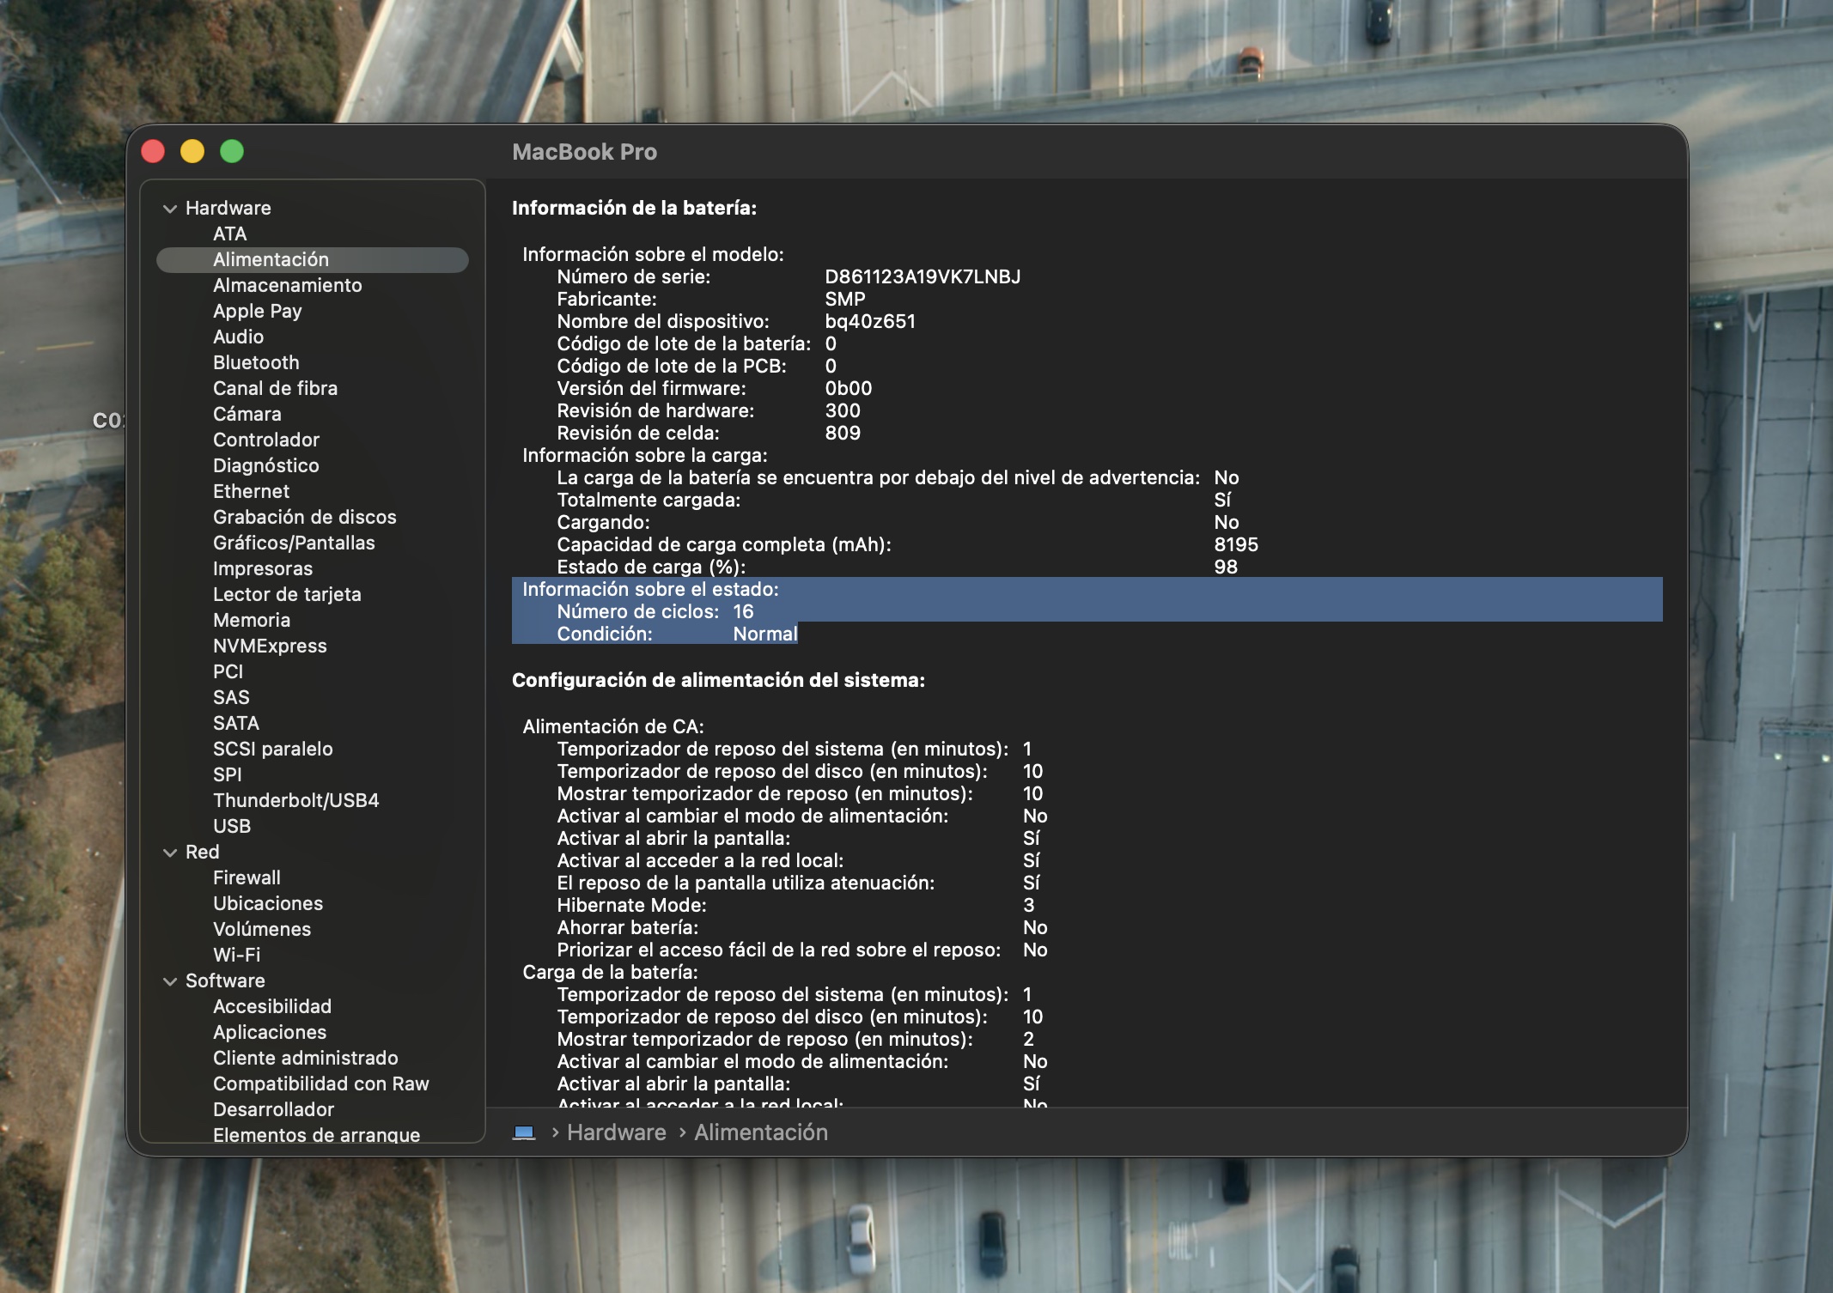Select Memoria in the hardware list
Screen dimensions: 1833x1293
click(252, 620)
